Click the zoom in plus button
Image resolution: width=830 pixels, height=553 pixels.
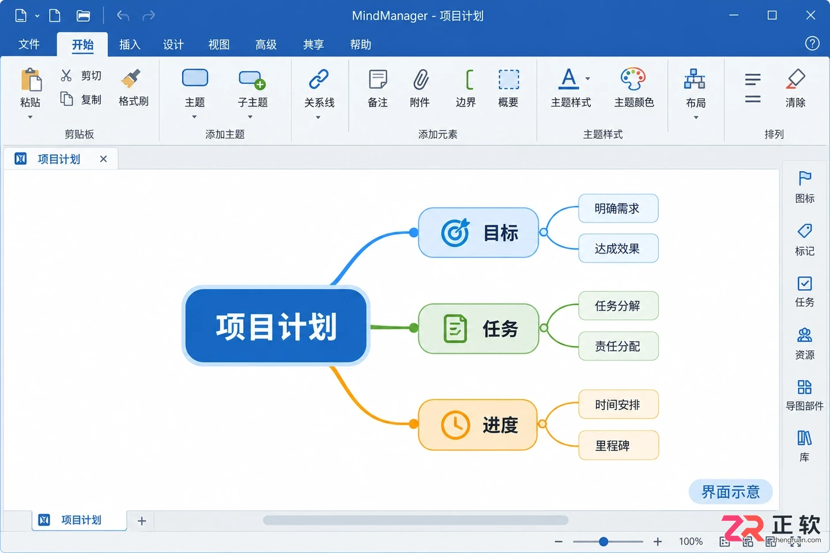pyautogui.click(x=658, y=541)
